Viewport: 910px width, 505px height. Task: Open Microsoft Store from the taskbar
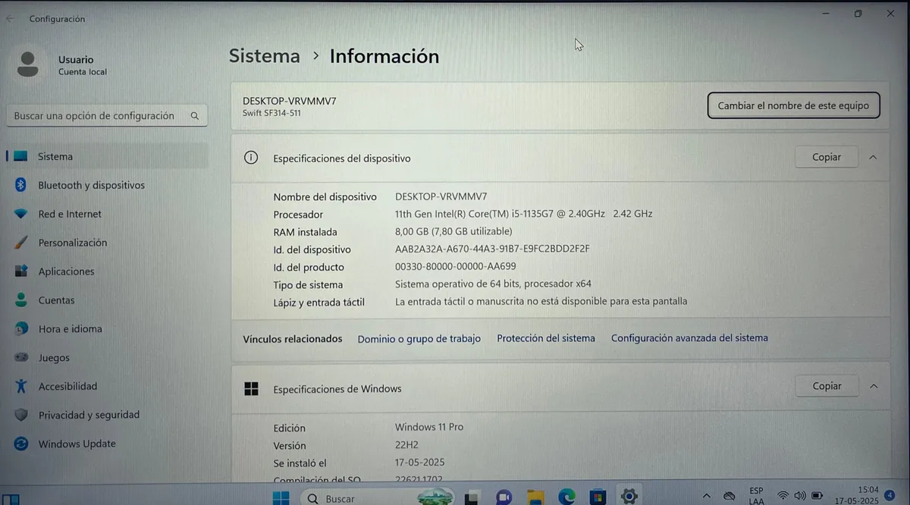598,497
